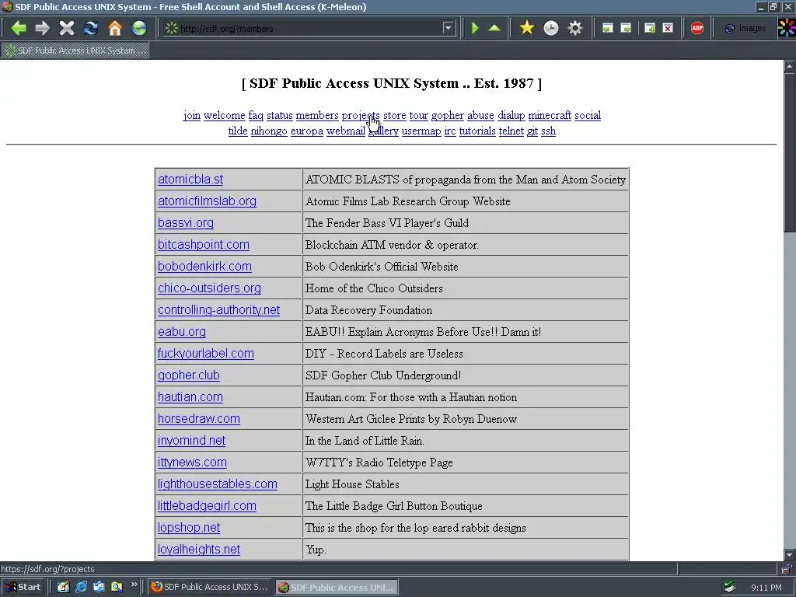The image size is (796, 597).
Task: Open the home page via house icon
Action: click(115, 28)
